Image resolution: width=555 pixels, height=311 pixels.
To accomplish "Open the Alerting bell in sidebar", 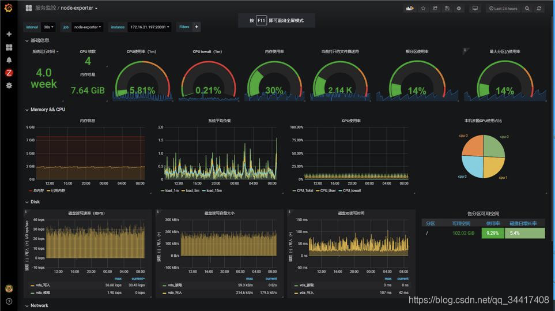I will [x=9, y=60].
